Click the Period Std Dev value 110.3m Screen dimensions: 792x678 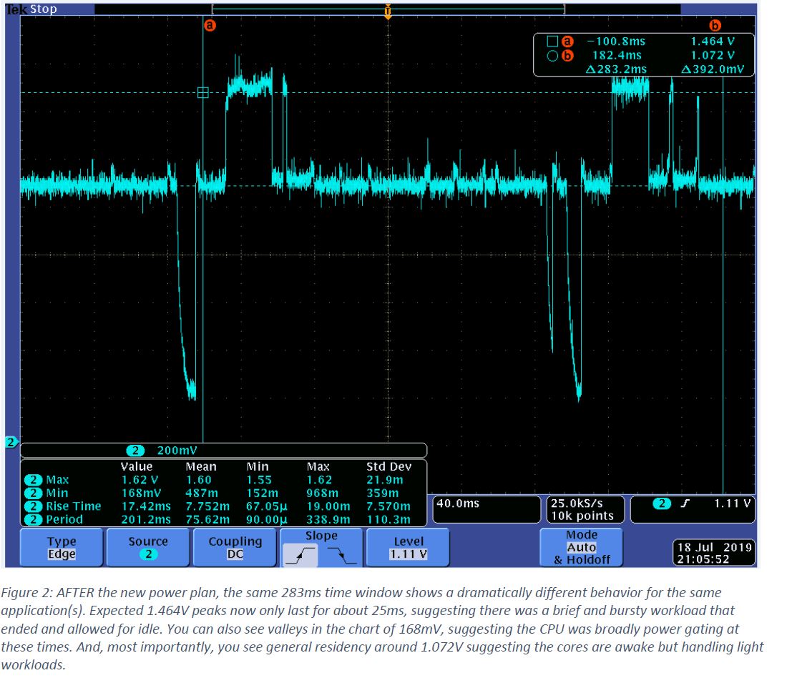click(x=388, y=519)
